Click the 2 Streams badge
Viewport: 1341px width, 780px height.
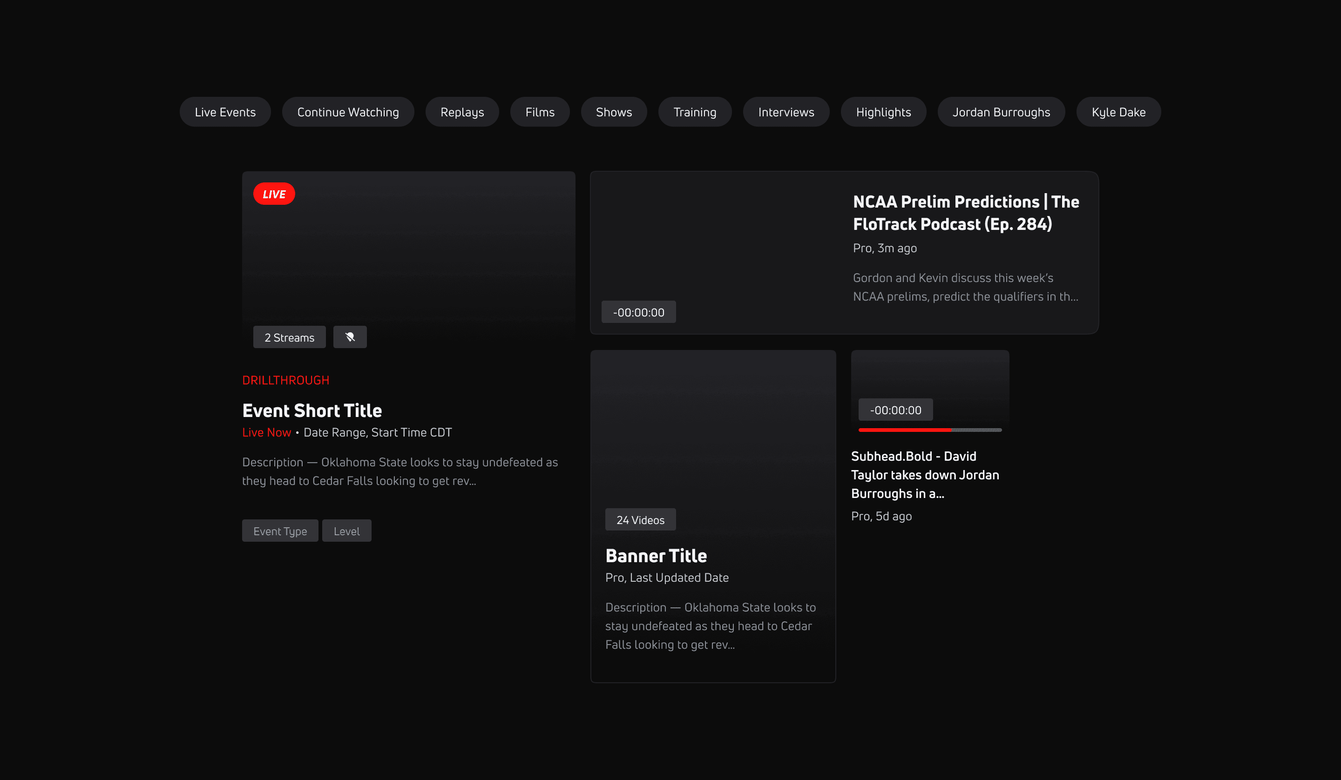(x=289, y=337)
